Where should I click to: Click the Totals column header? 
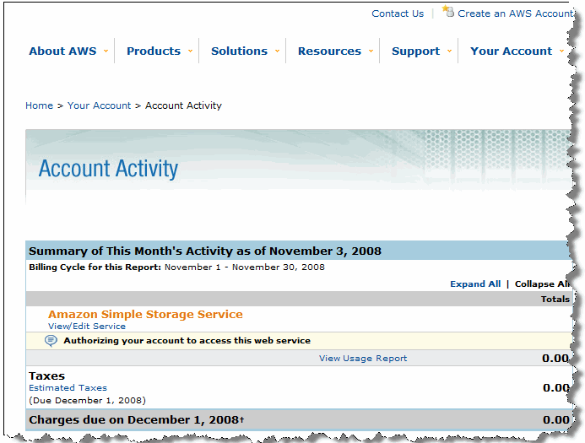tap(555, 299)
